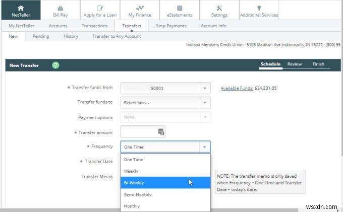The image size is (343, 212).
Task: Choose Semi-Monthly frequency option
Action: pos(165,194)
